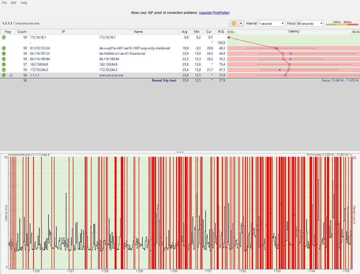Open the Focus dropdown showing 60 seconds
The height and width of the screenshot is (274, 360).
click(x=310, y=23)
